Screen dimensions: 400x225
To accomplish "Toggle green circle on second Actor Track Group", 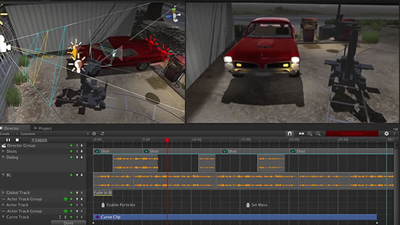I will coord(65,211).
